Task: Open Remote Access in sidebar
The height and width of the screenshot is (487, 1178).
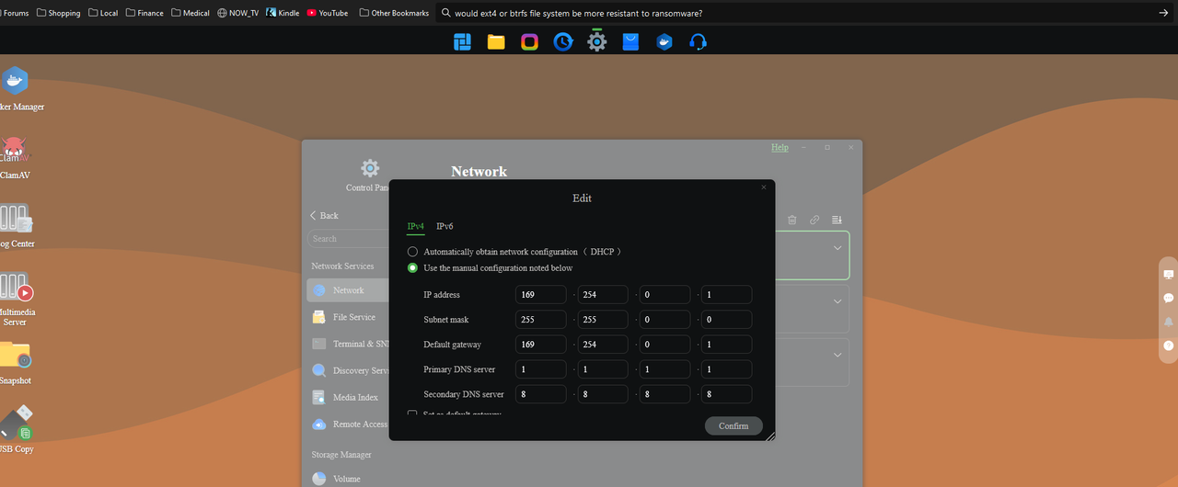Action: click(x=349, y=425)
